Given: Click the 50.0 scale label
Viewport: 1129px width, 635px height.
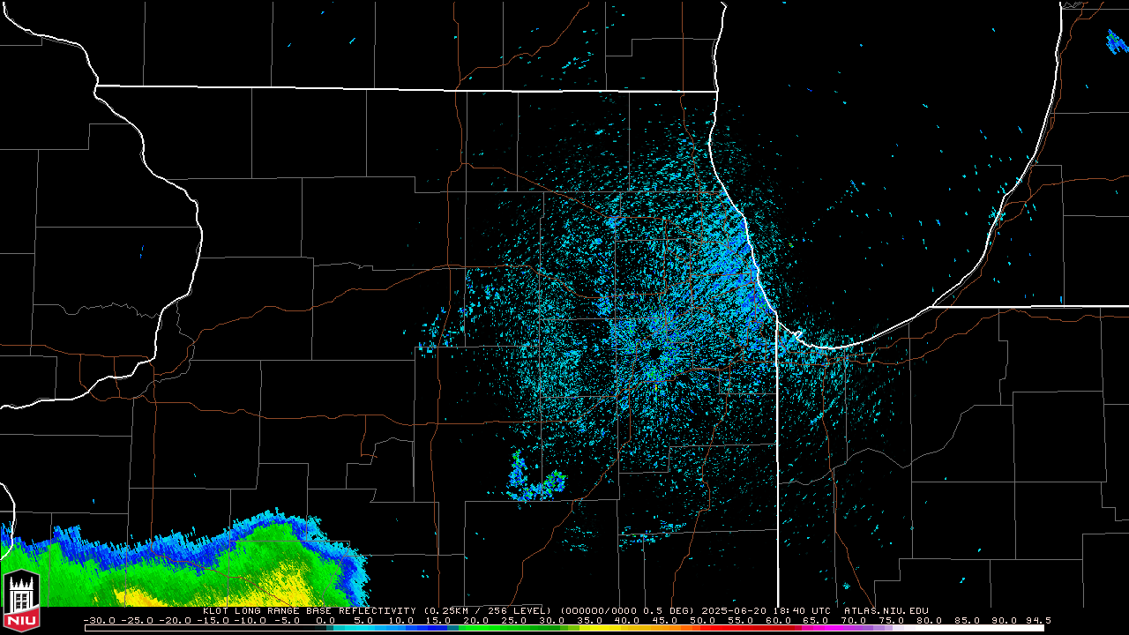Looking at the screenshot, I should coord(703,621).
